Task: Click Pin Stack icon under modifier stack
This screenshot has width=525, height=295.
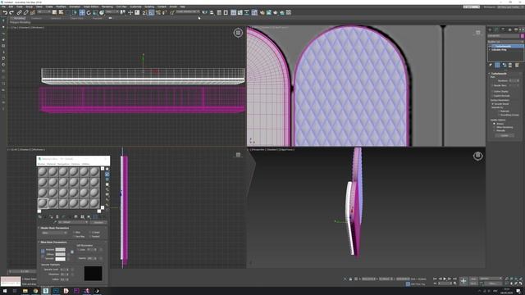Action: 491,66
